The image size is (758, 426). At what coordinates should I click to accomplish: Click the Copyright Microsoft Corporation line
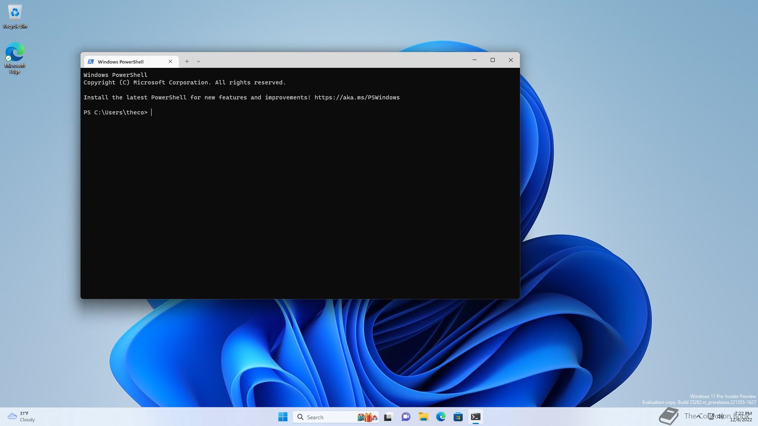[184, 82]
